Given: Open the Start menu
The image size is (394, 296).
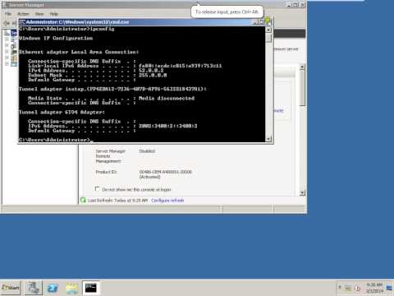Looking at the screenshot, I should tap(11, 288).
